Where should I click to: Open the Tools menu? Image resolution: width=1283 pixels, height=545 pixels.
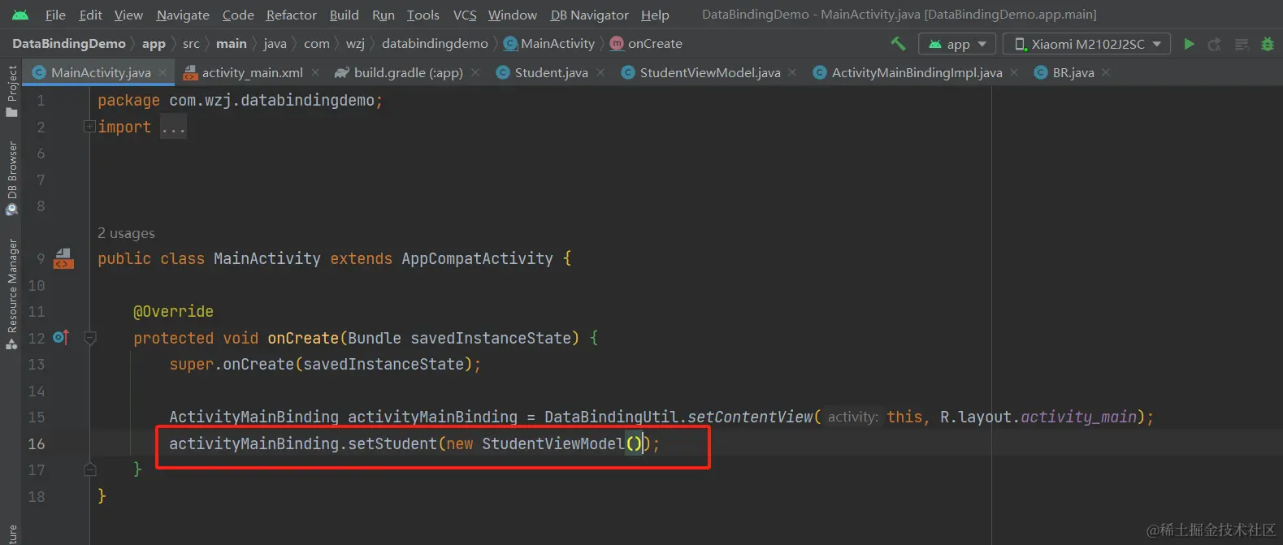tap(423, 15)
